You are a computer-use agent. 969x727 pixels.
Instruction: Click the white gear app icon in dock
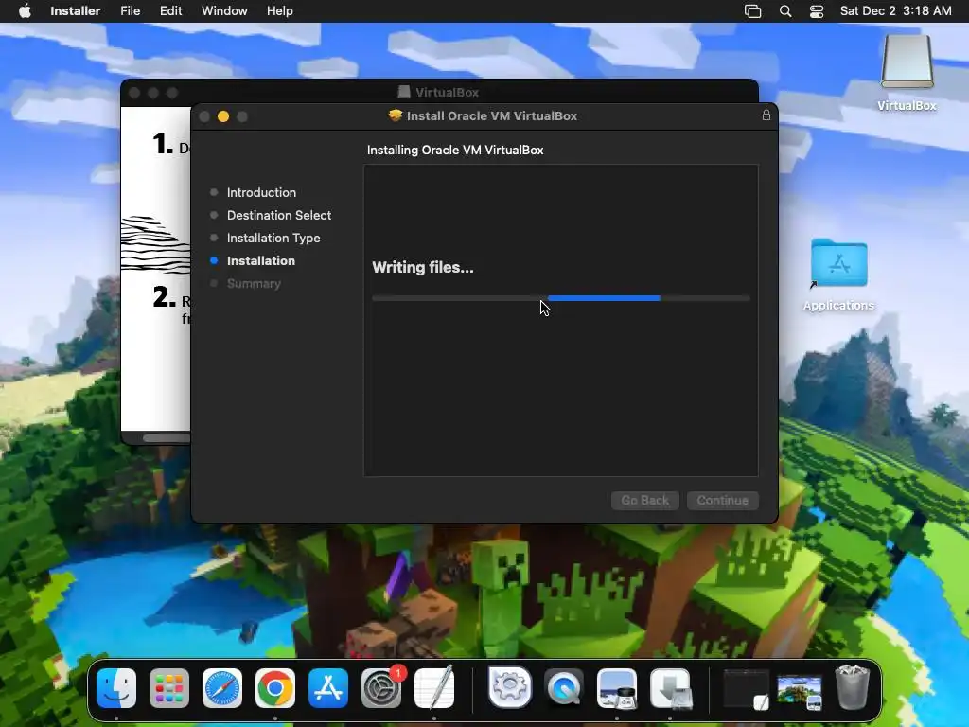510,687
